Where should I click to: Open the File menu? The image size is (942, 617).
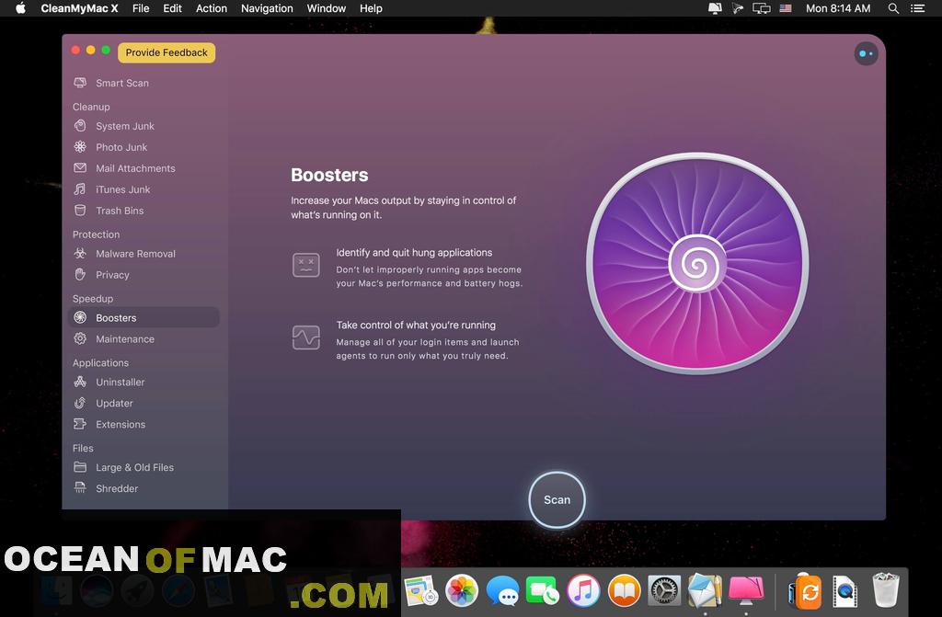141,8
